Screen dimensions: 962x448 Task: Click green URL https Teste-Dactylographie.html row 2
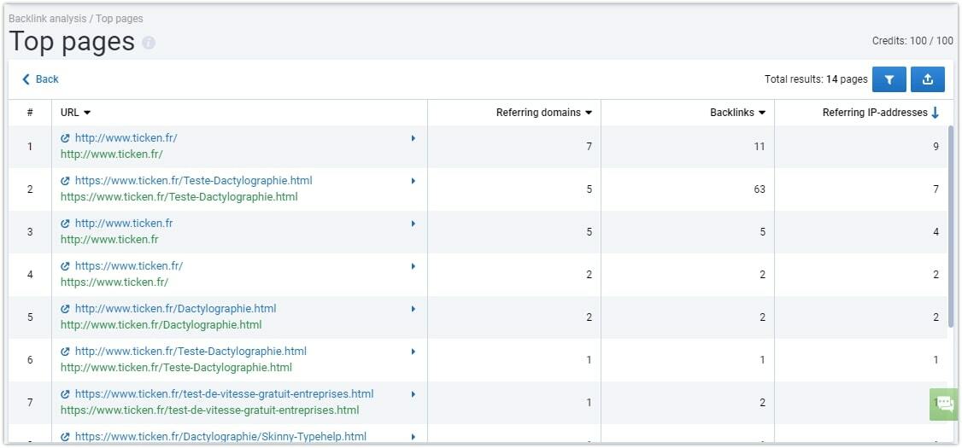[179, 197]
